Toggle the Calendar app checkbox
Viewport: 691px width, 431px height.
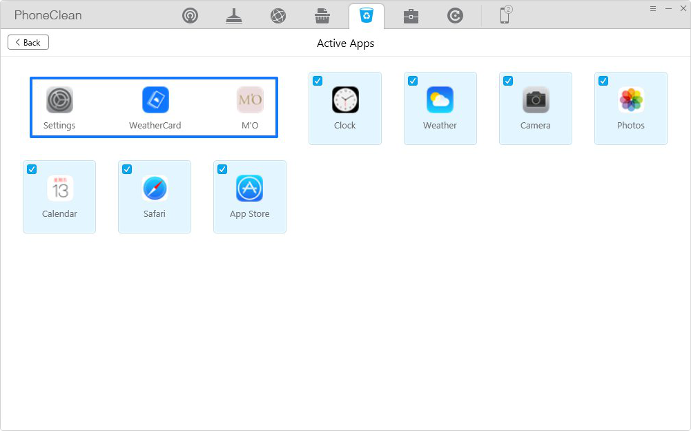[x=32, y=169]
